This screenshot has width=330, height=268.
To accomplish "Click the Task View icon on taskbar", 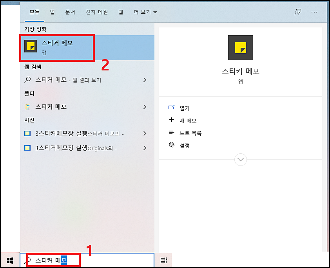I will tap(163, 261).
